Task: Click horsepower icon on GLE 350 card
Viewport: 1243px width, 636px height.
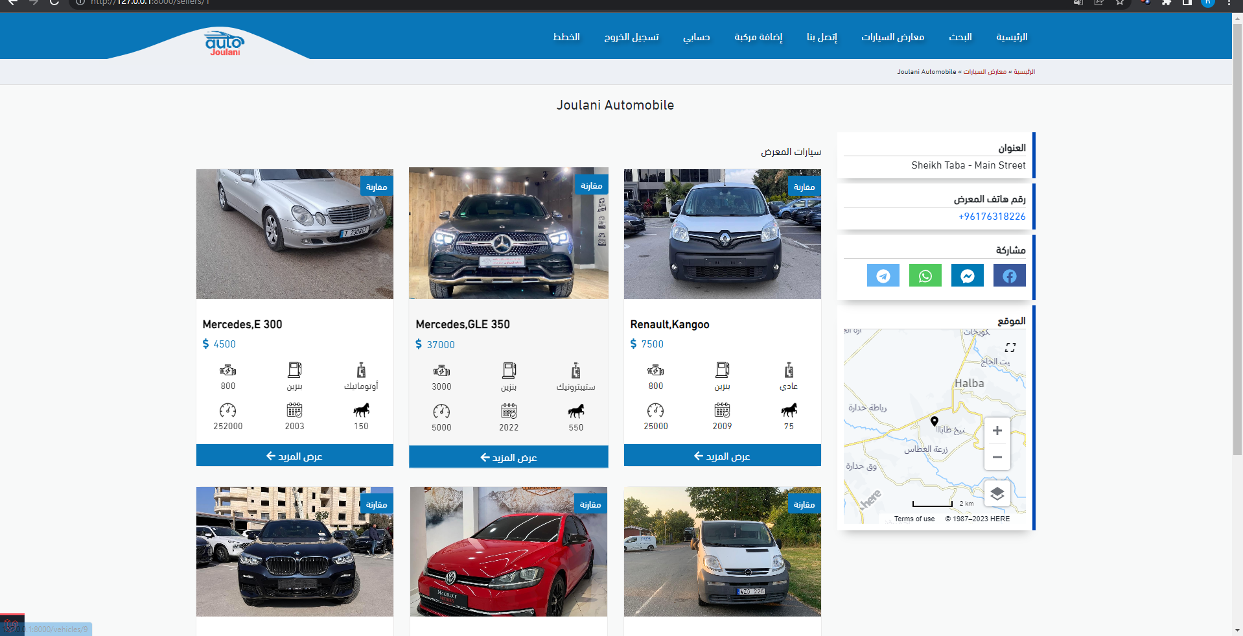Action: [x=575, y=410]
